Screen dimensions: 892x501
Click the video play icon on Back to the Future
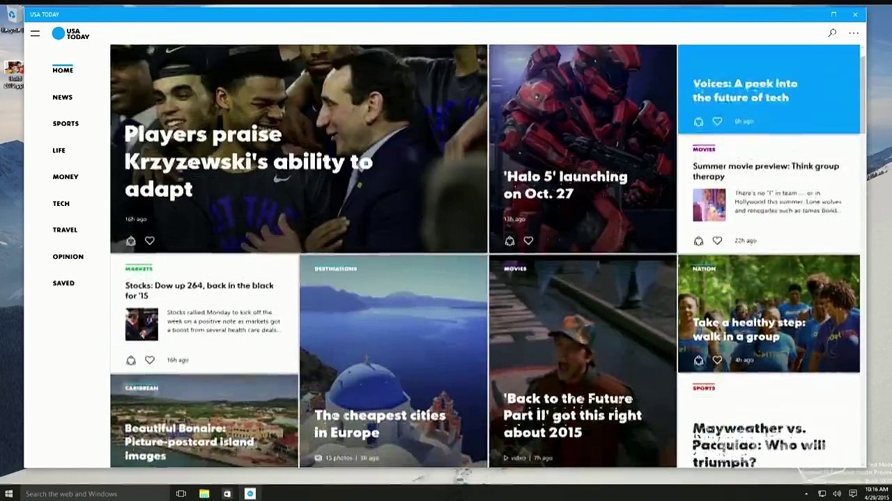(x=507, y=458)
